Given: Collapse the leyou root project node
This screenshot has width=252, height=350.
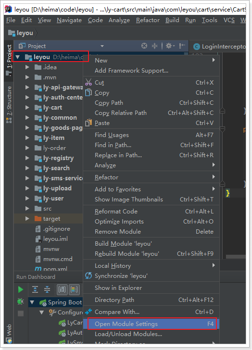Looking at the screenshot, I should pos(18,57).
